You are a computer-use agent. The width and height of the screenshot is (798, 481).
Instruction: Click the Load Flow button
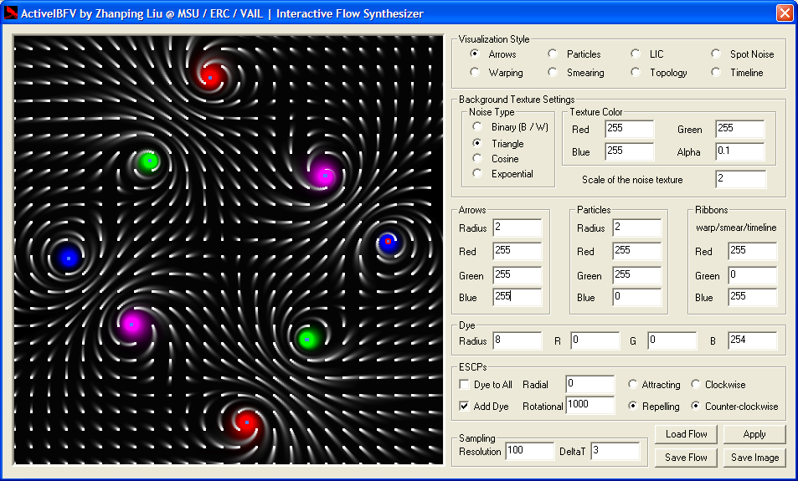686,434
